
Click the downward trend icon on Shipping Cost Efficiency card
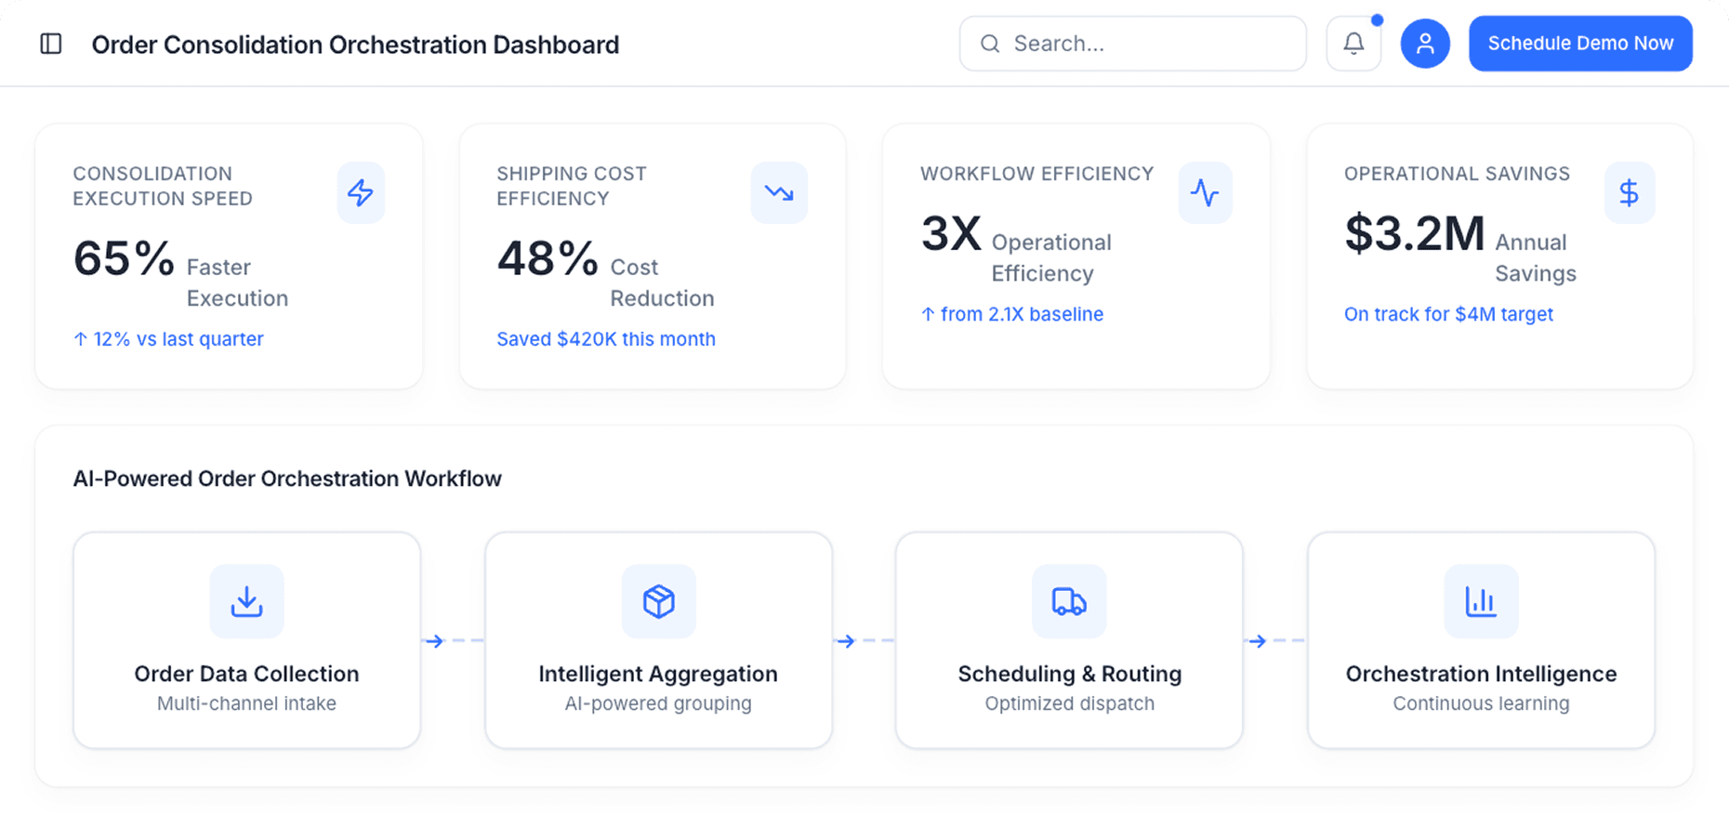779,192
